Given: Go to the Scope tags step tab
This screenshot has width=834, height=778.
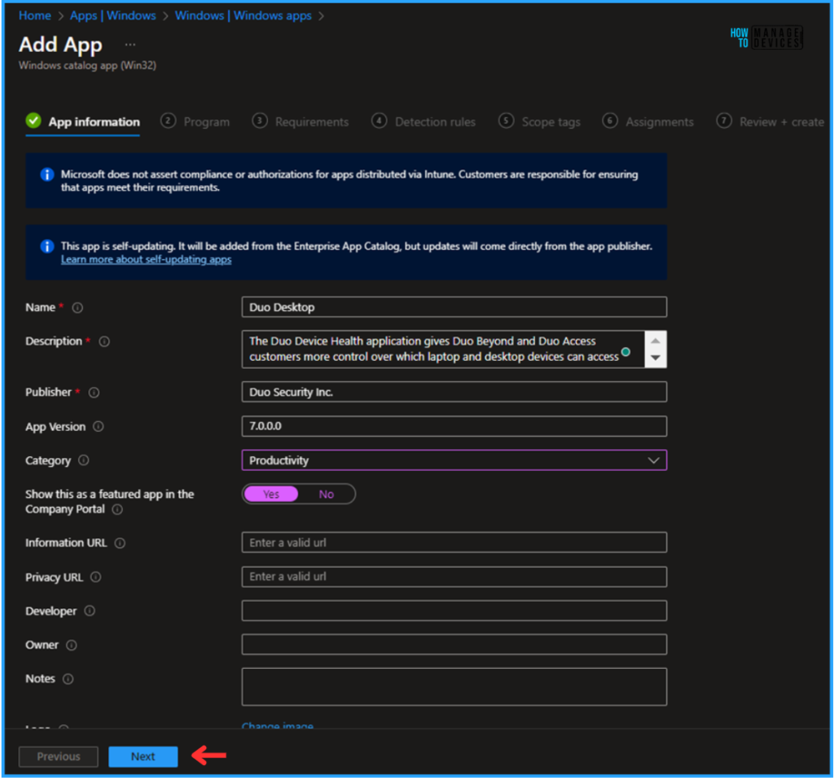Looking at the screenshot, I should [x=539, y=122].
